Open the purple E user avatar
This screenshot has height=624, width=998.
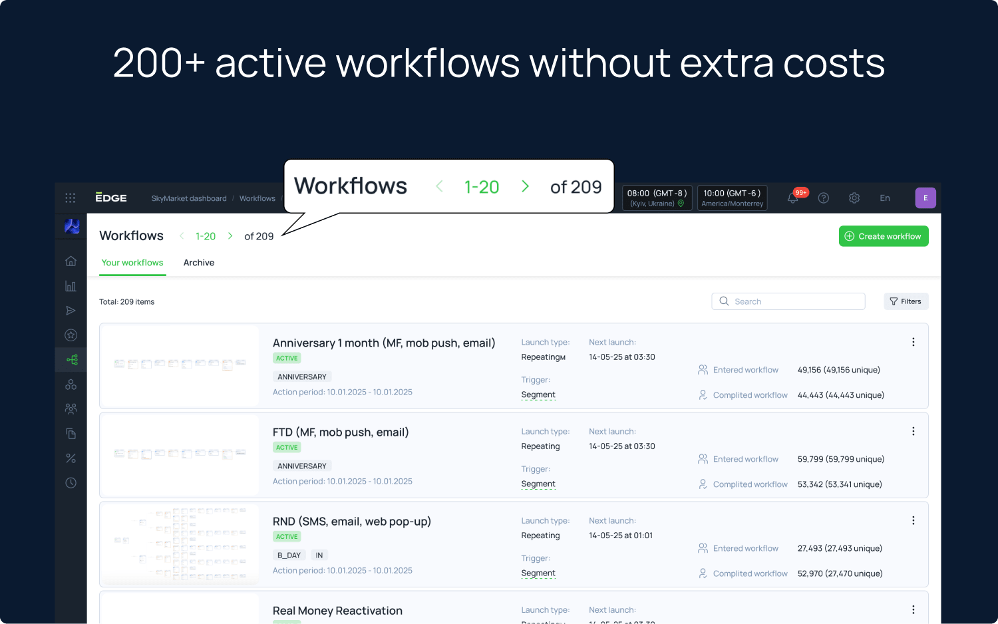(x=925, y=198)
